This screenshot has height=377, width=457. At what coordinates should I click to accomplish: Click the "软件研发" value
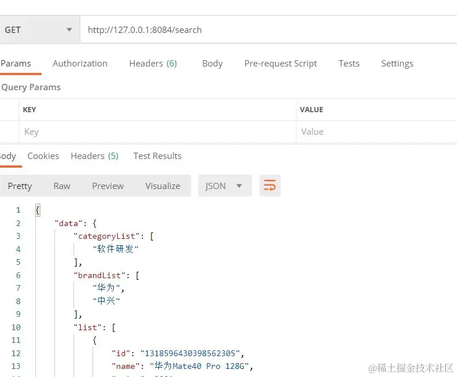tap(116, 249)
